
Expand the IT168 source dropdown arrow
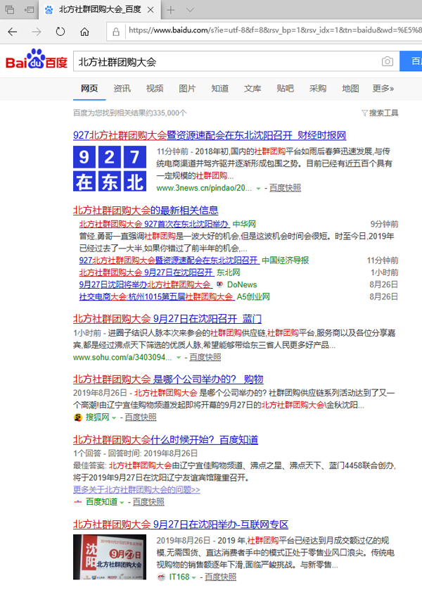click(194, 577)
